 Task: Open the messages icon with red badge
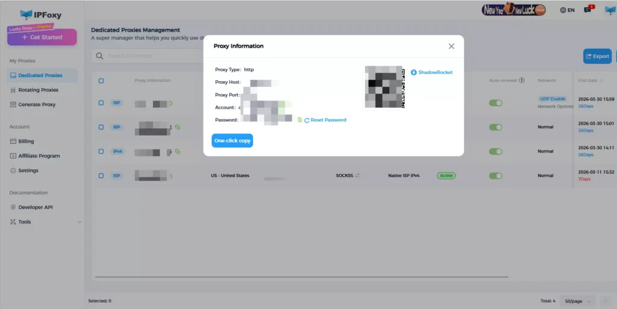coord(587,10)
